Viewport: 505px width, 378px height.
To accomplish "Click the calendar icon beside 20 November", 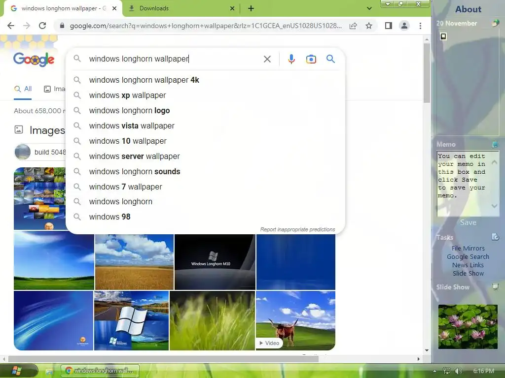I will [x=495, y=23].
